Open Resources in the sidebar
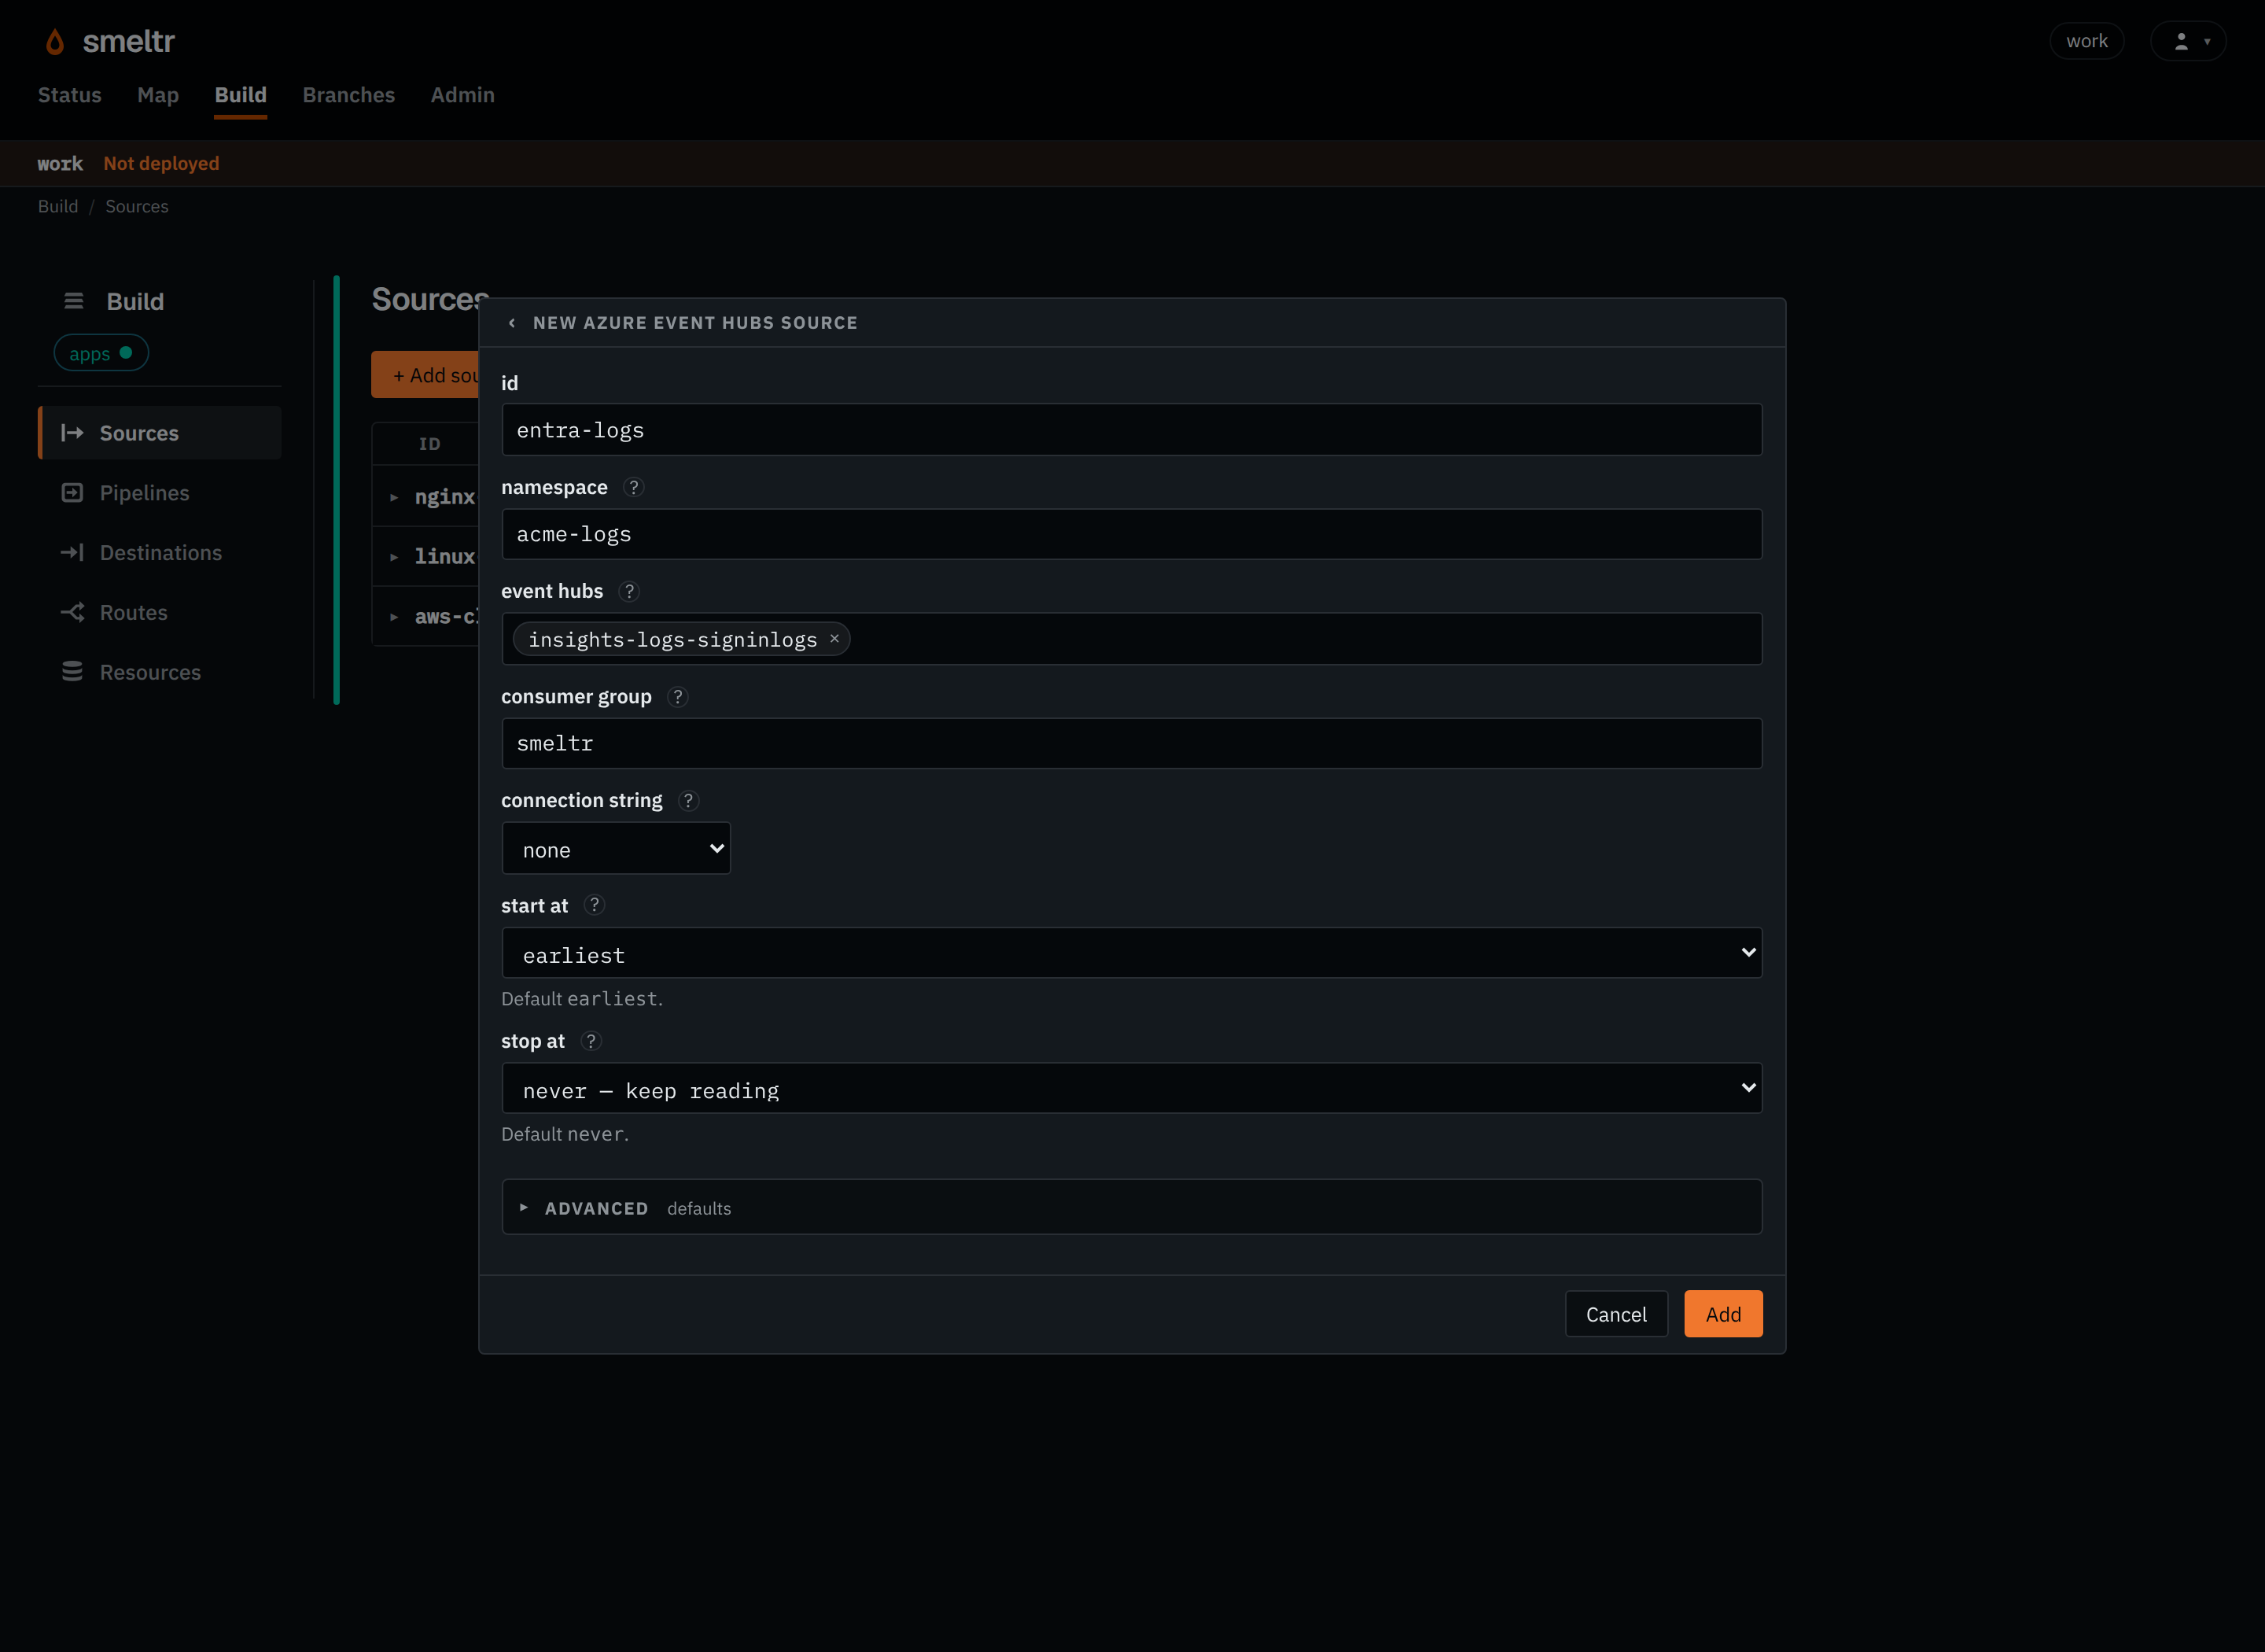 tap(160, 672)
